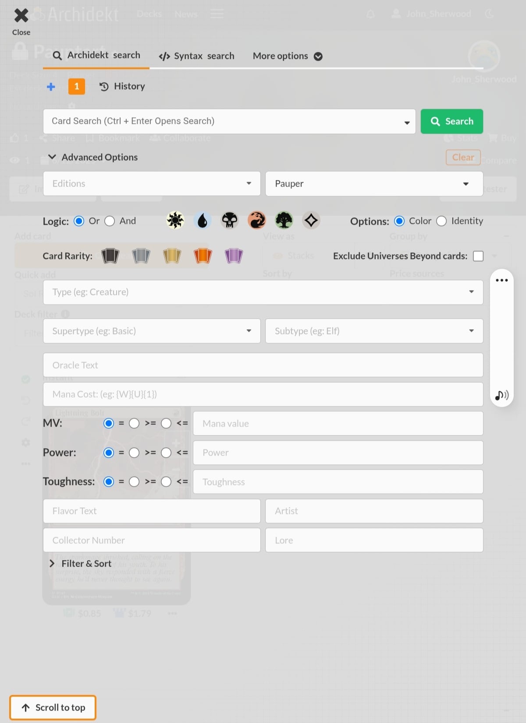This screenshot has width=526, height=723.
Task: Enable Exclude Universes Beyond cards checkbox
Action: pyautogui.click(x=478, y=256)
